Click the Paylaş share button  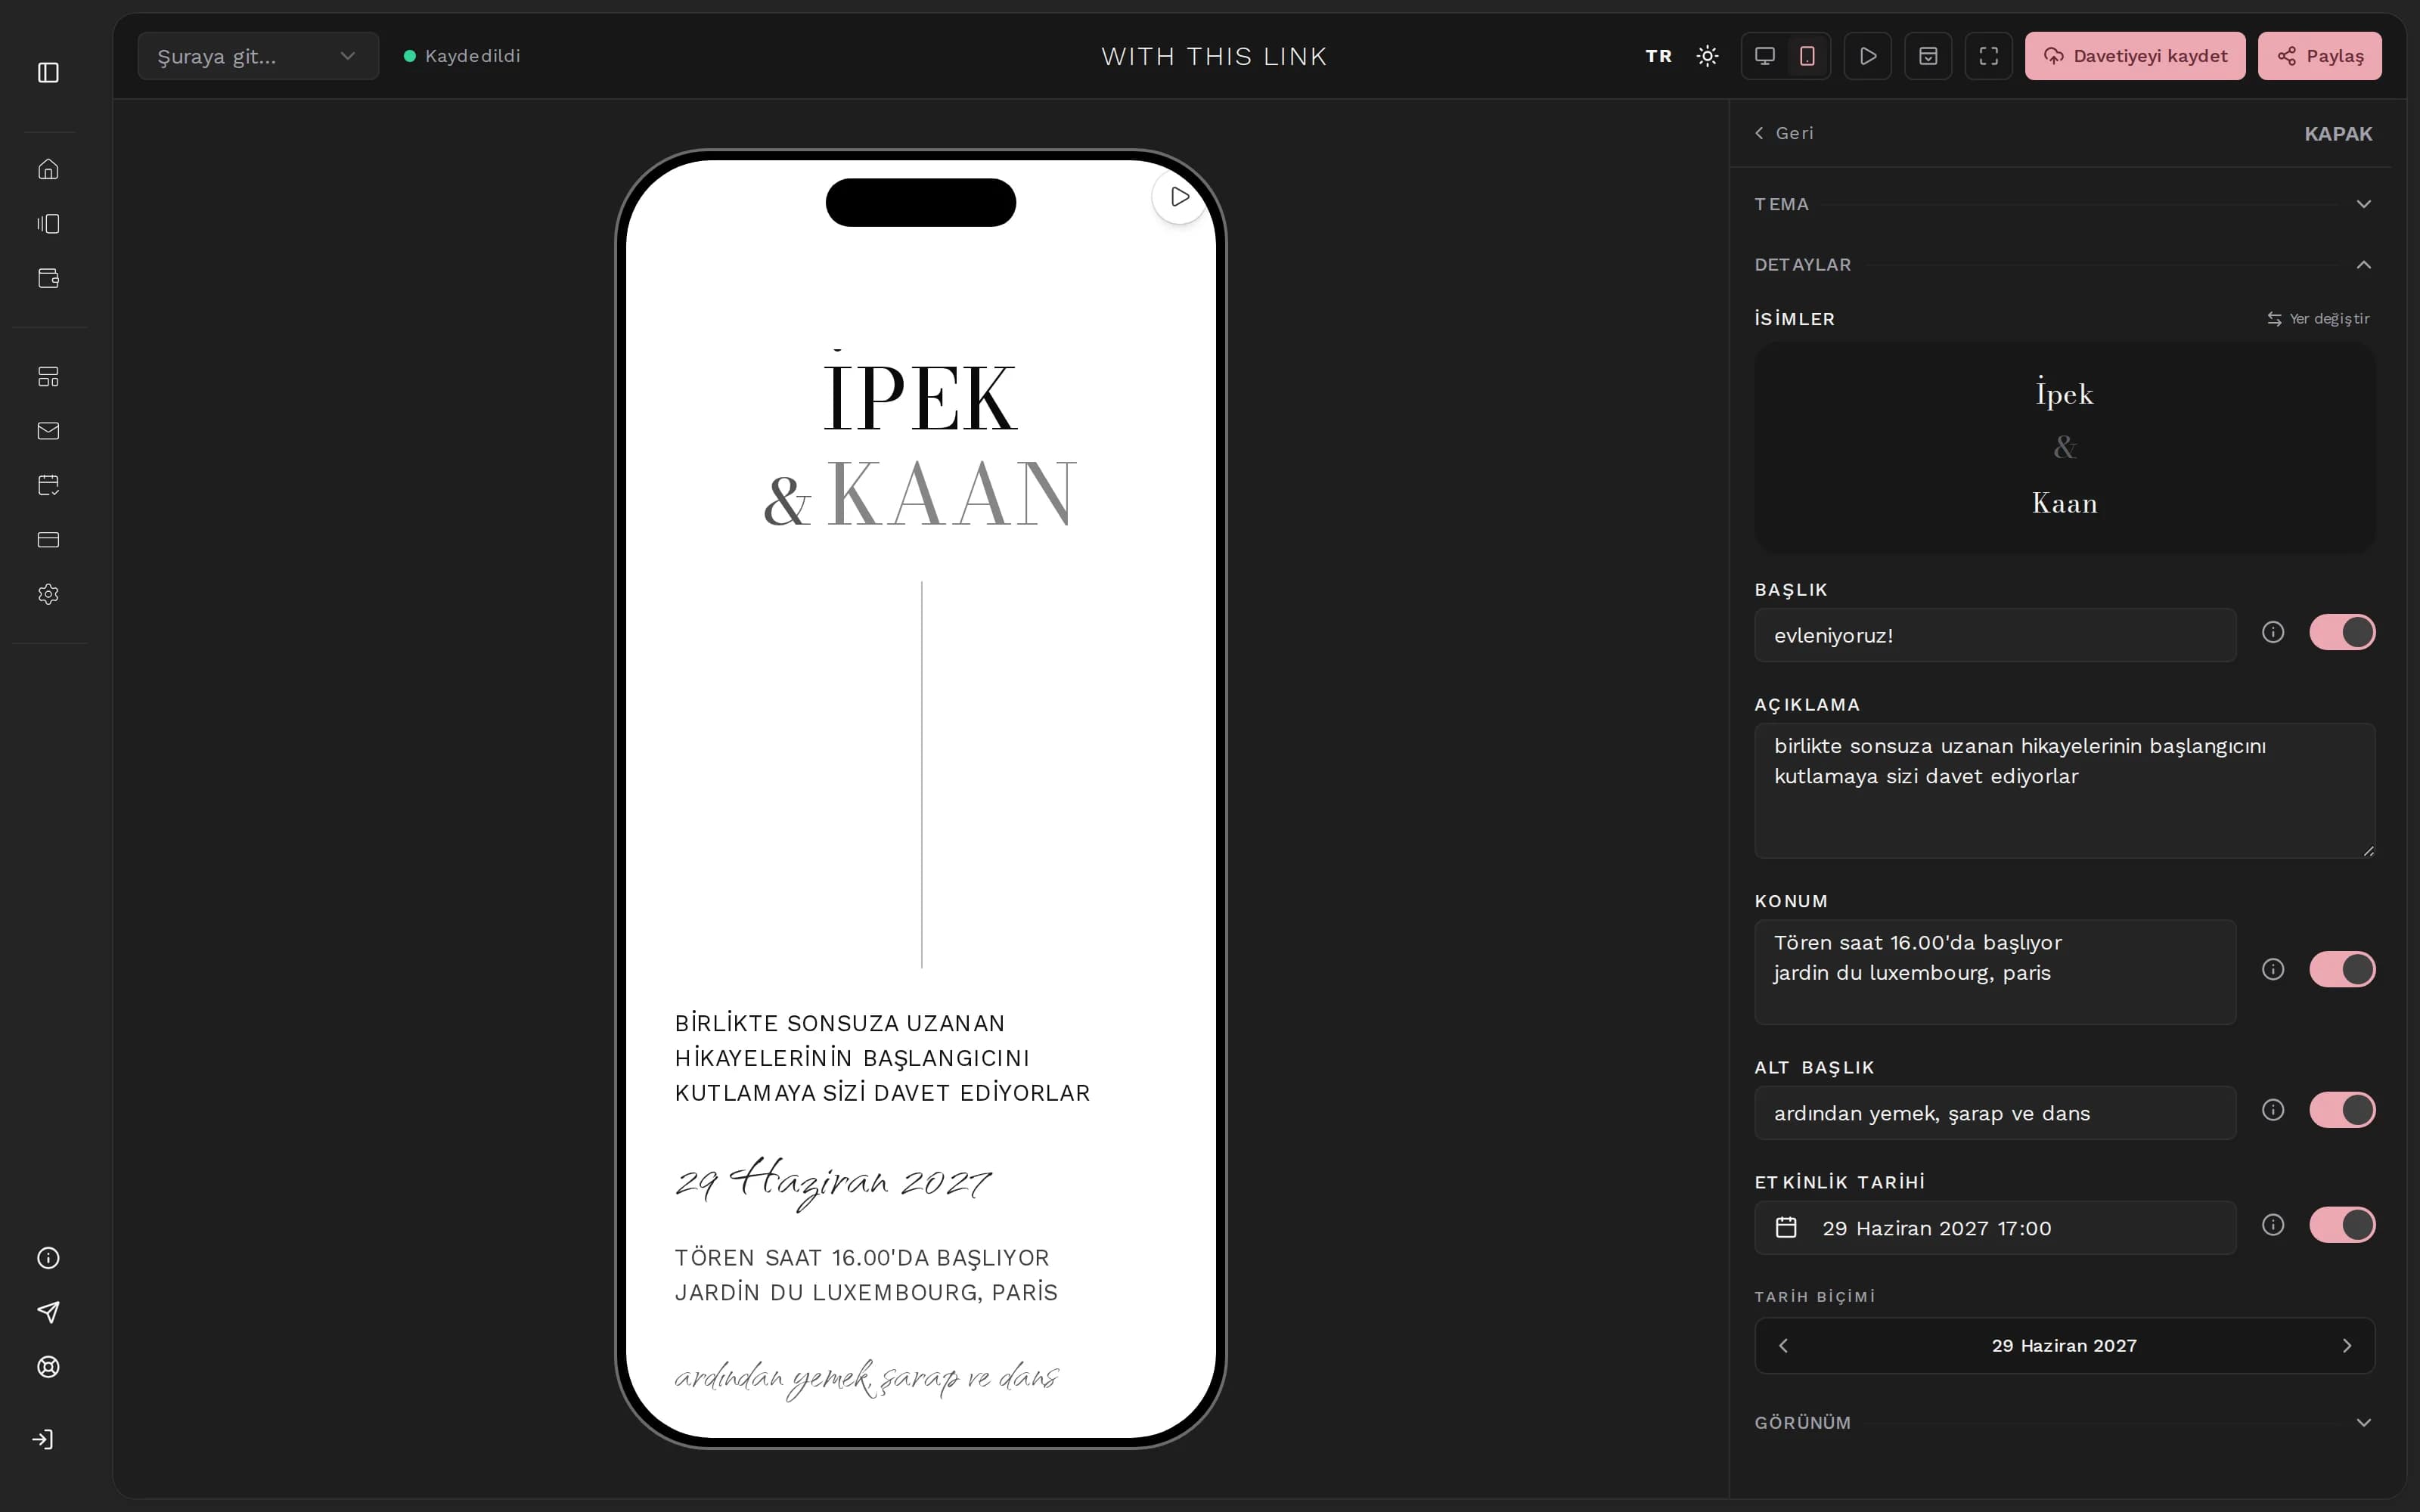2319,56
